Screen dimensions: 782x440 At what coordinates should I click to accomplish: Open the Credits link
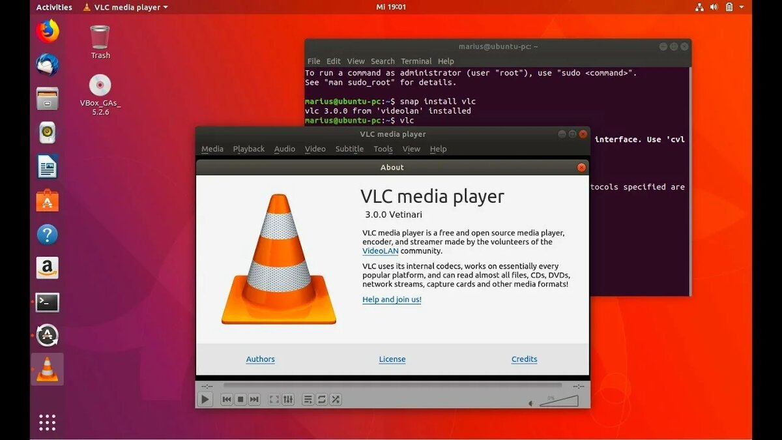pos(525,359)
